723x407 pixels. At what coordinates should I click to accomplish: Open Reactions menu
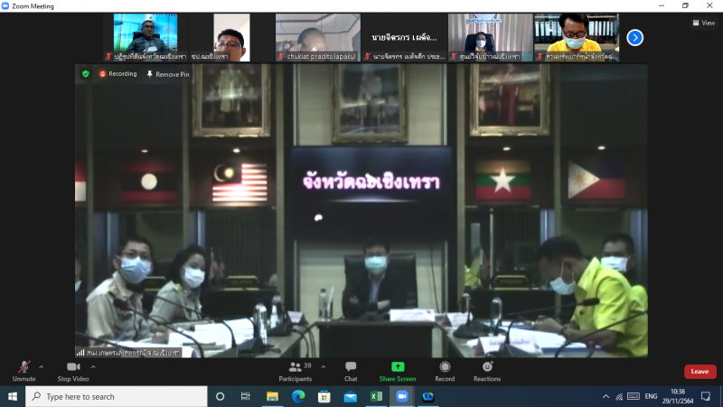[x=487, y=372]
